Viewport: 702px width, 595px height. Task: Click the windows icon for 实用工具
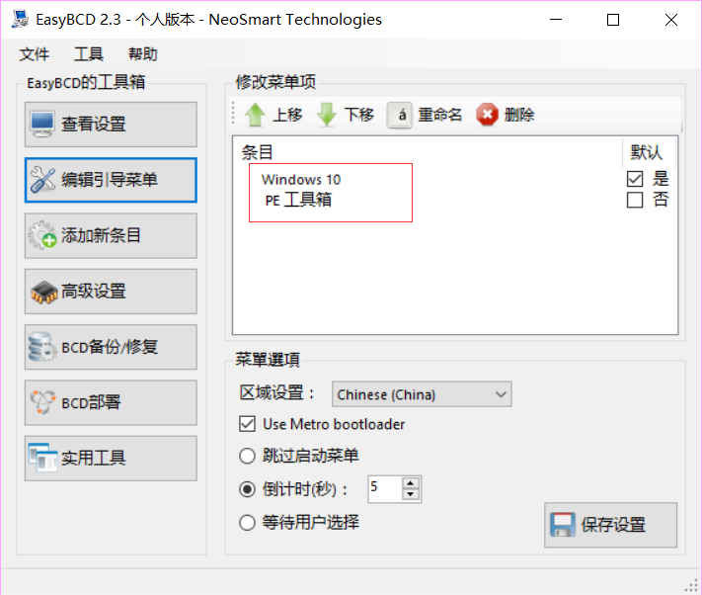(x=42, y=458)
